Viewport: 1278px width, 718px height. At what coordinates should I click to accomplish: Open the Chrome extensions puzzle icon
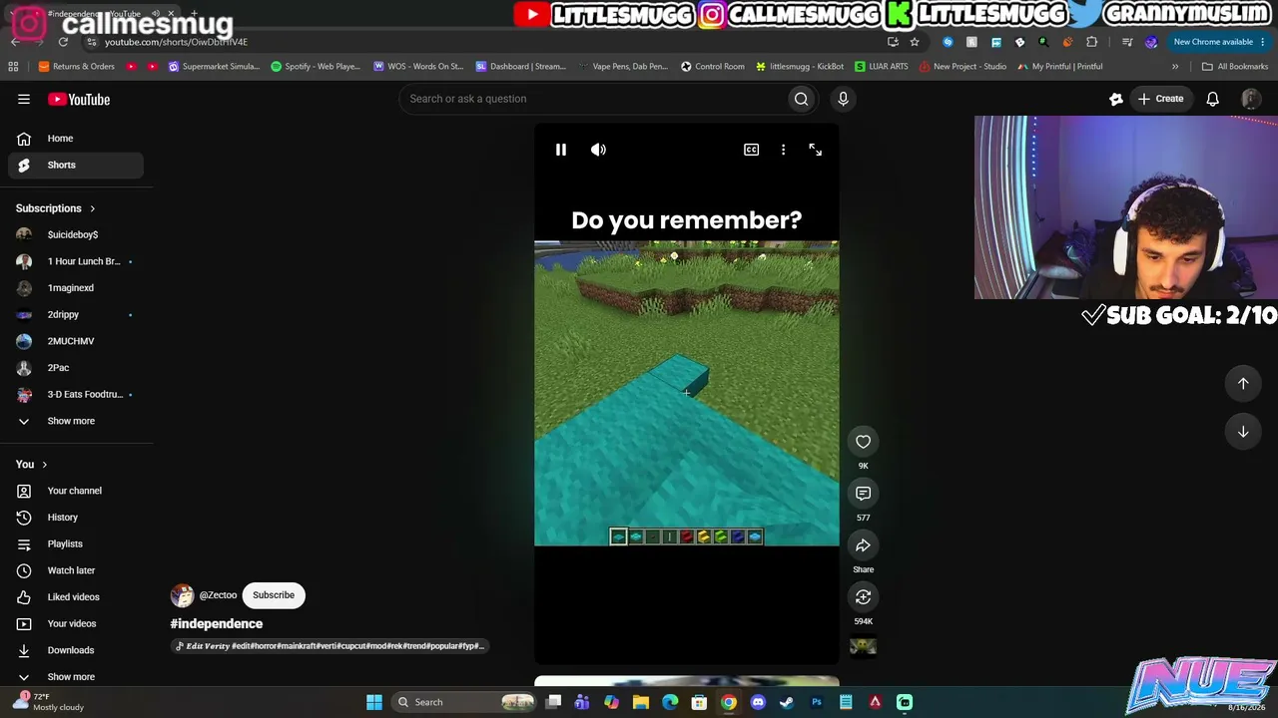1091,42
